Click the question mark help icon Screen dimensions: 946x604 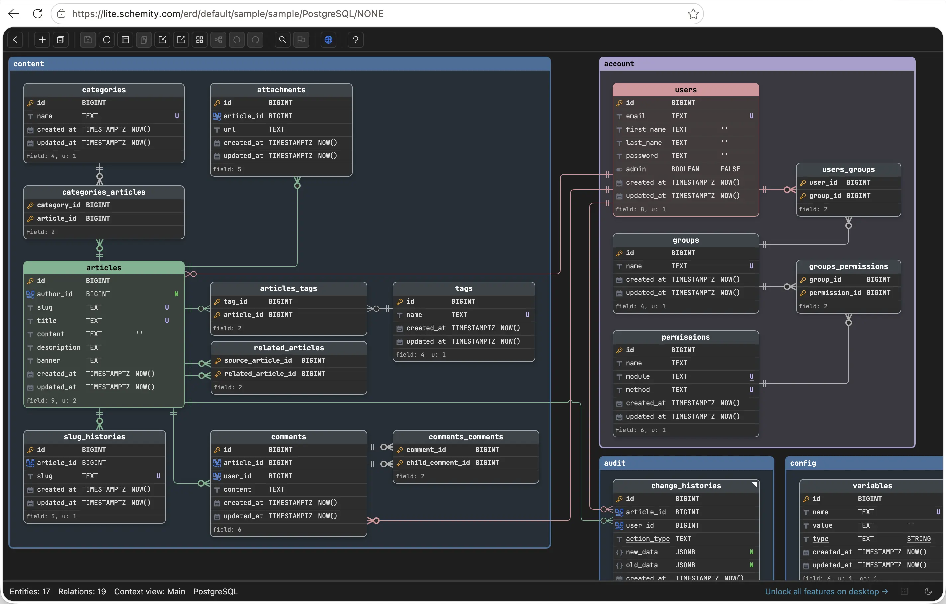355,40
